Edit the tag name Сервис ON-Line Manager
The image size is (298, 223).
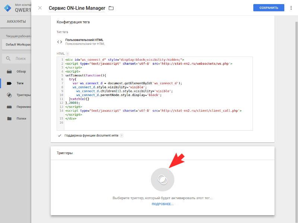77,8
